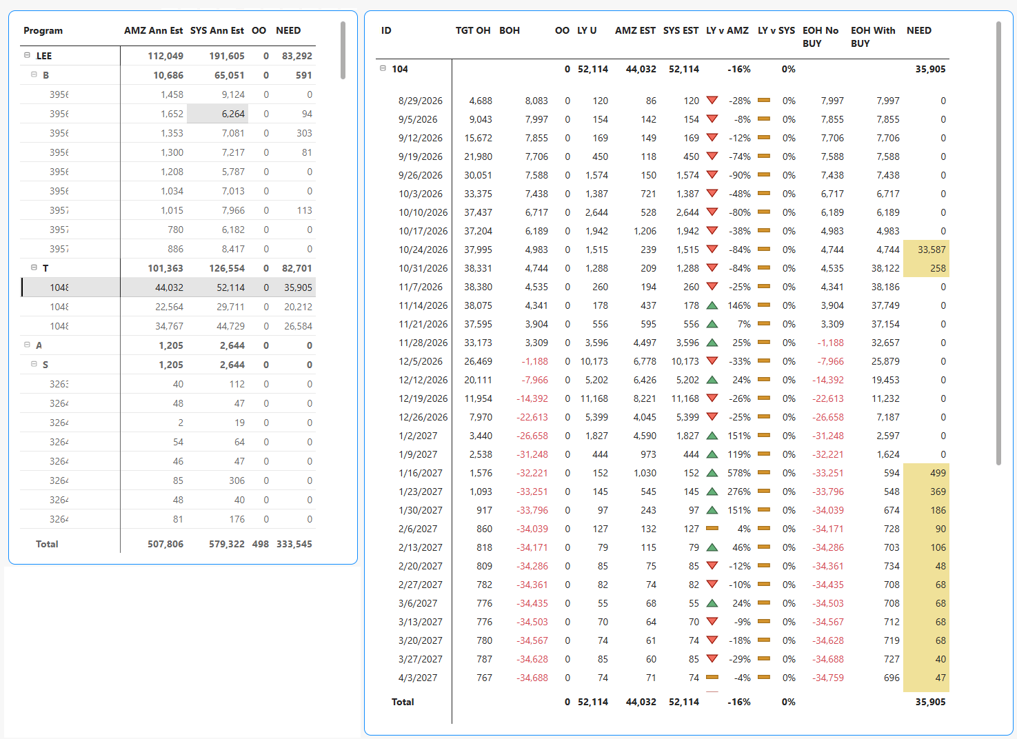Screen dimensions: 1017x739
Task: Collapse ID 104 in the detail table
Action: (x=383, y=68)
